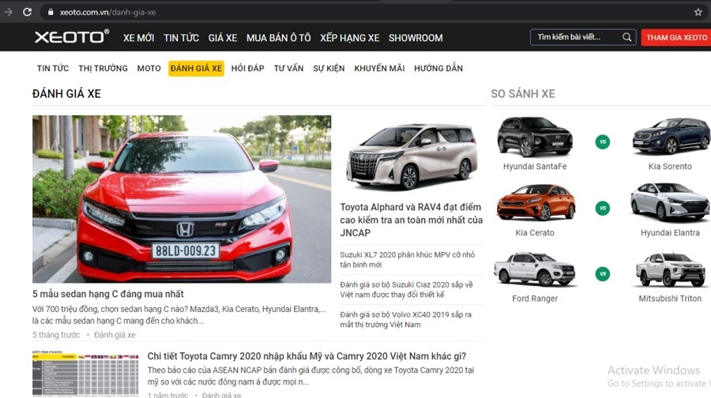Click the Hyundai SantaFe car image
711x398 pixels.
[535, 137]
